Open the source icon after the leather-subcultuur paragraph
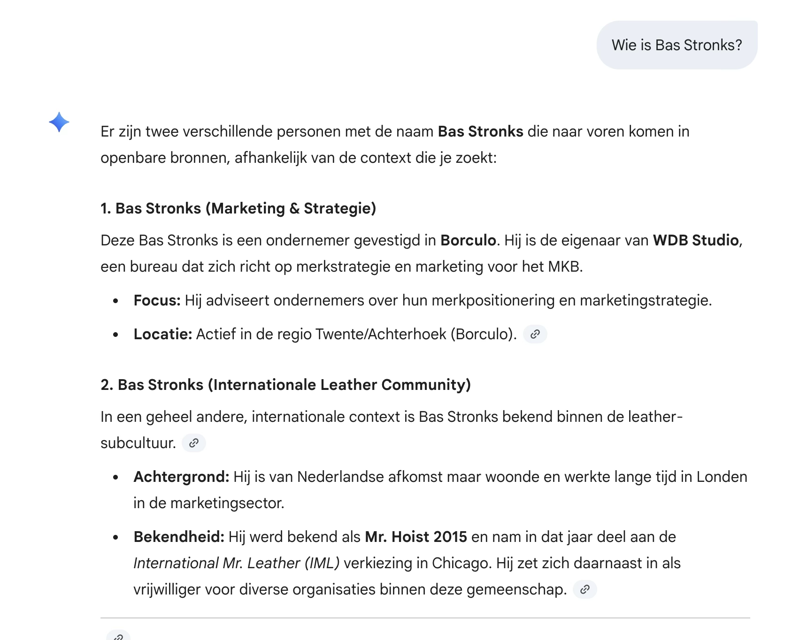 pos(194,443)
